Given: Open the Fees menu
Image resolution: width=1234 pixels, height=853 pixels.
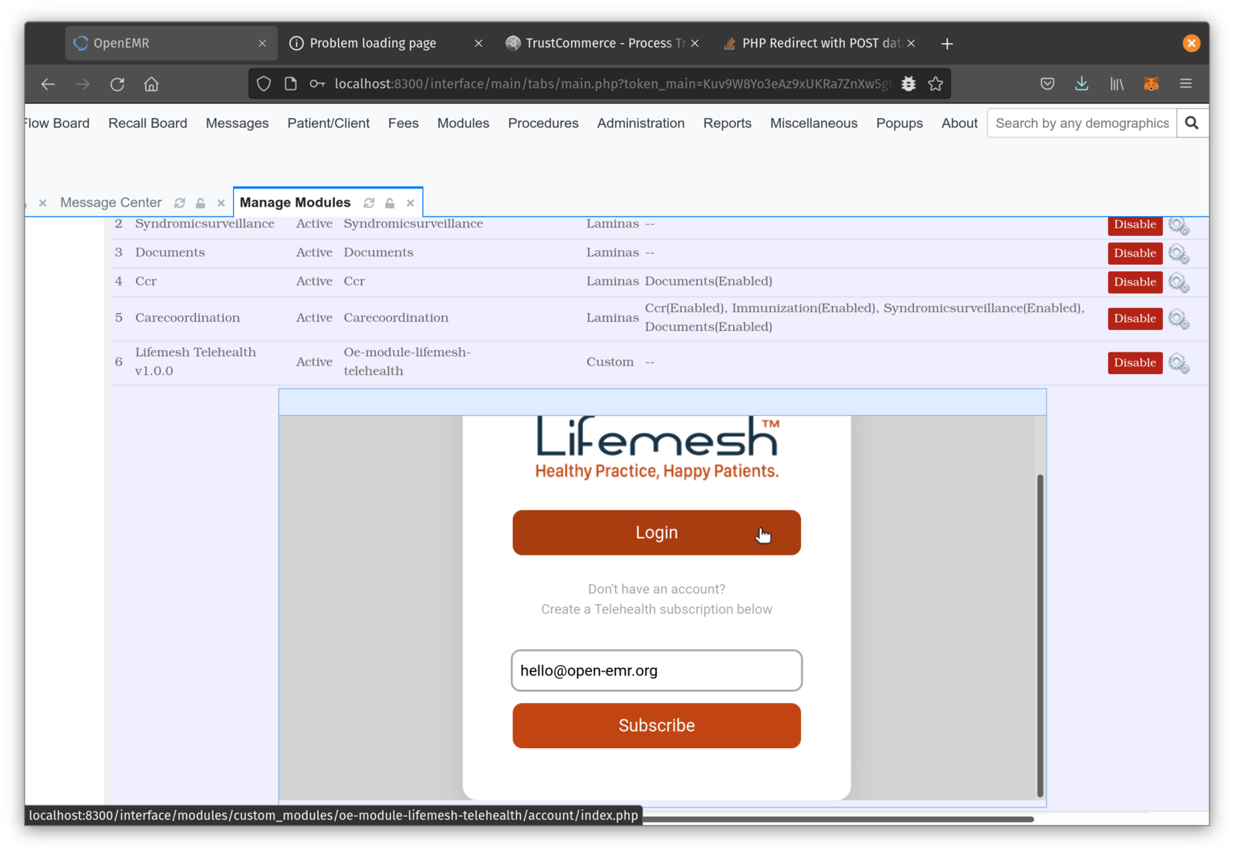Looking at the screenshot, I should coord(403,123).
